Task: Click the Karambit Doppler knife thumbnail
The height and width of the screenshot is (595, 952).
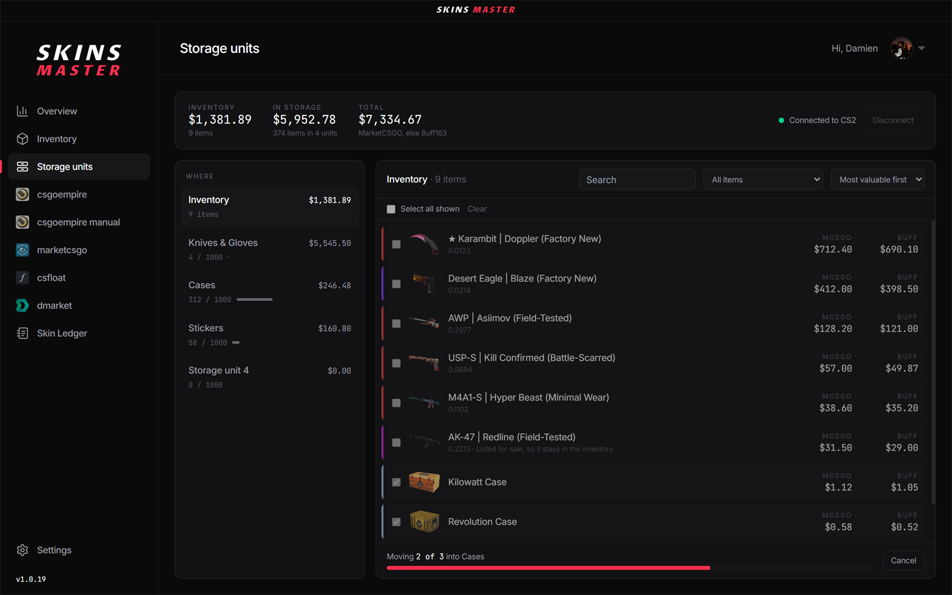Action: (x=424, y=244)
